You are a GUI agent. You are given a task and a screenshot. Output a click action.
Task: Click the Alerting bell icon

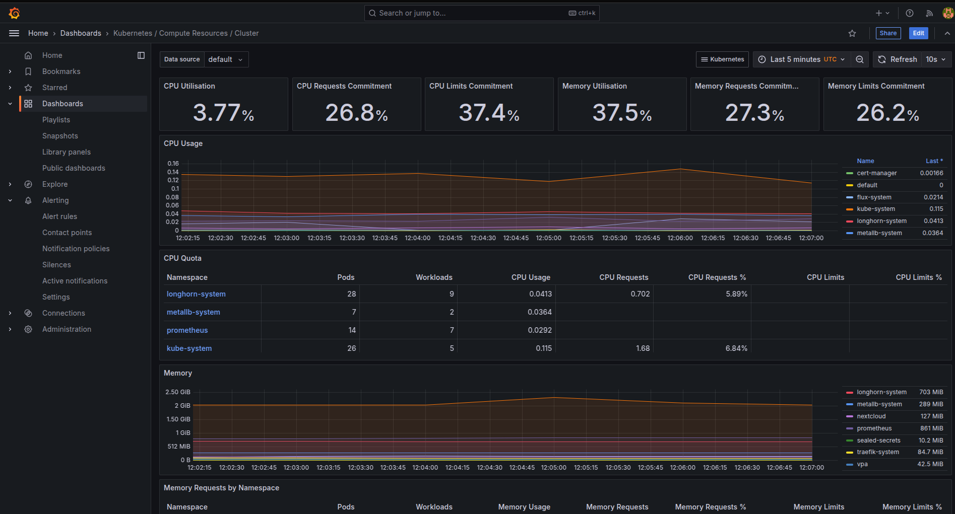(28, 200)
